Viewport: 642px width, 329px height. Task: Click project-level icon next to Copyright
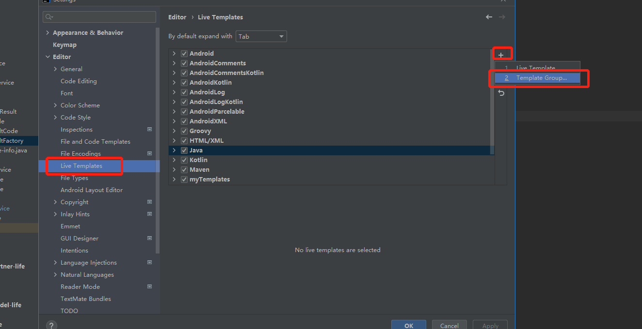[x=149, y=202]
